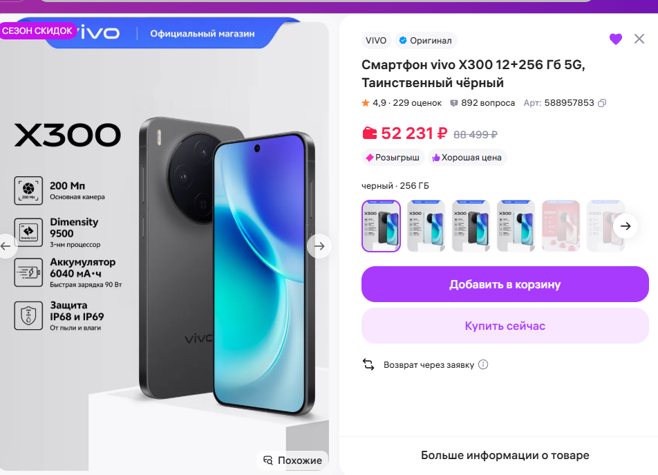Click Купить сейчас button
Viewport: 658px width, 475px height.
505,326
